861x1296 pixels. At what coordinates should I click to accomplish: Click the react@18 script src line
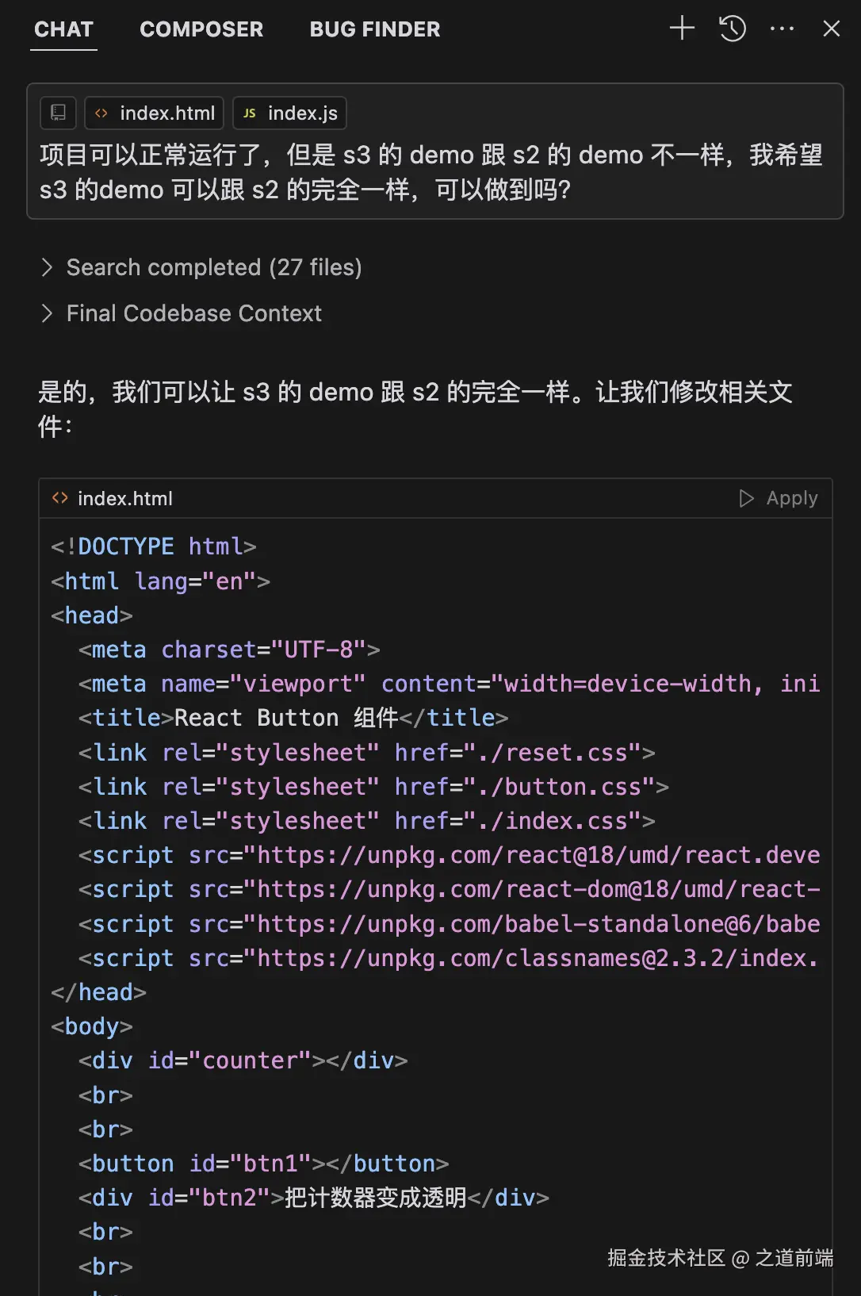pyautogui.click(x=450, y=855)
